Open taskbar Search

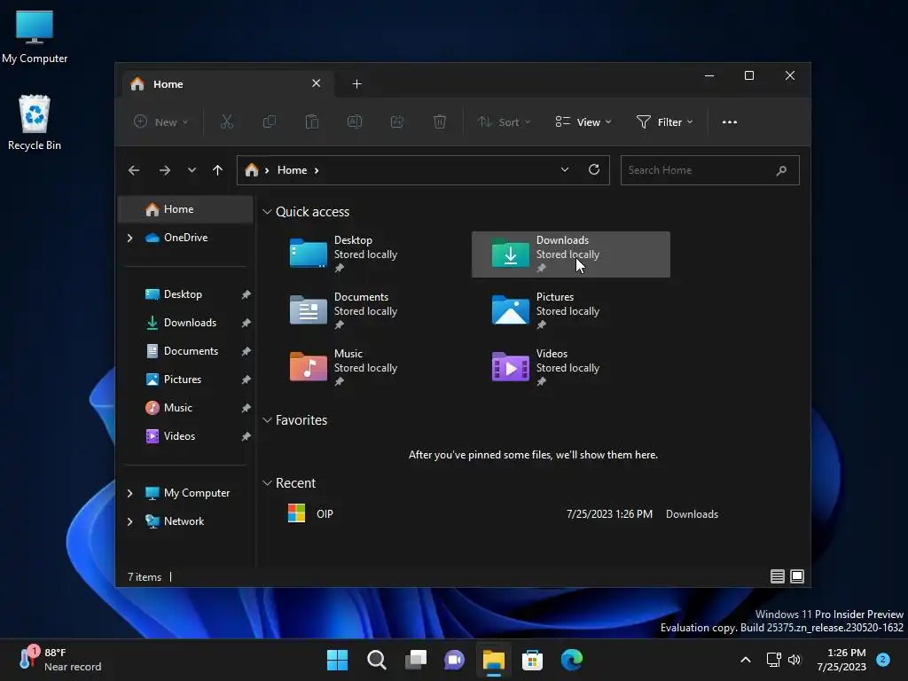(376, 660)
